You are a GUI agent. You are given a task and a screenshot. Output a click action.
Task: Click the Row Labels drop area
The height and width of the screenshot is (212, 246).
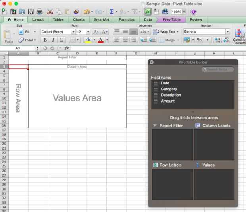click(173, 184)
